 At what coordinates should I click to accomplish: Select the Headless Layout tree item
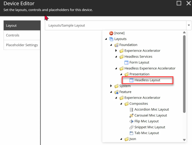click(147, 80)
